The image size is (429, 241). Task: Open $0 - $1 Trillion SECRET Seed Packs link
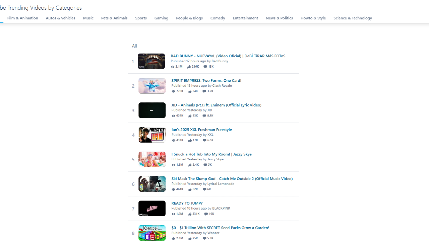(220, 228)
